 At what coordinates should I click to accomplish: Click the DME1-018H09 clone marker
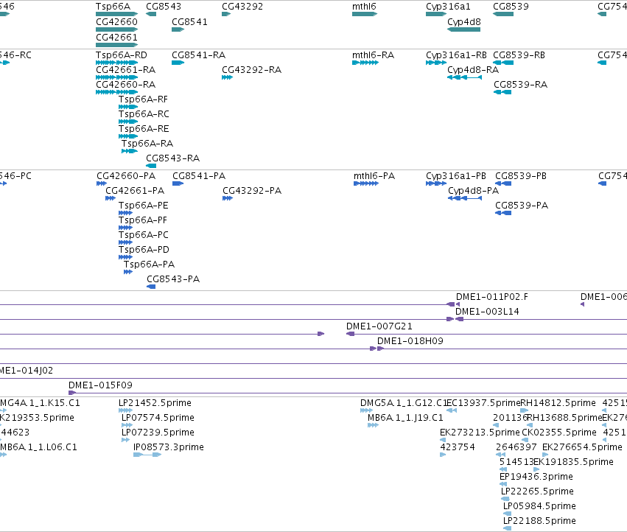click(381, 349)
